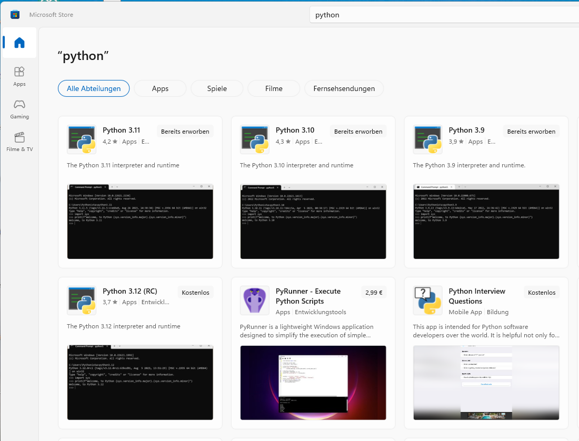Filter results by Apps
Viewport: 579px width, 441px height.
160,88
